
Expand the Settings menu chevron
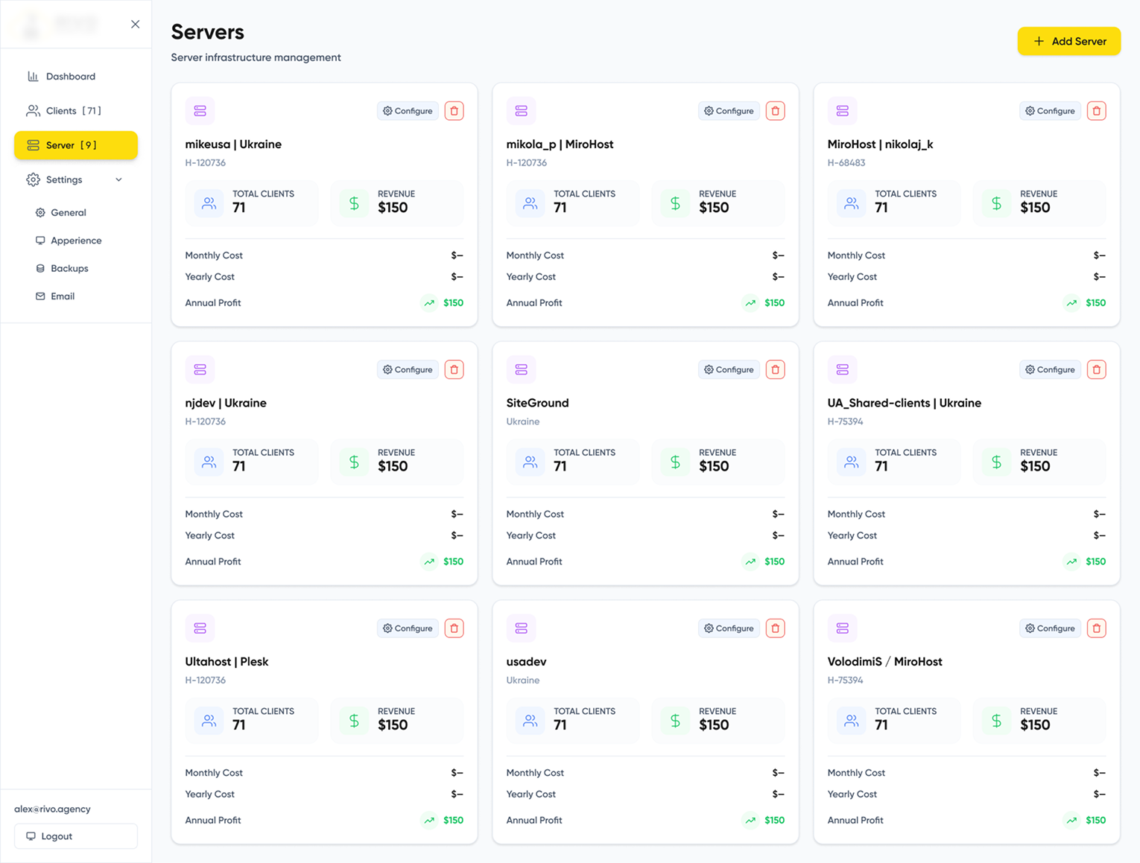(118, 179)
